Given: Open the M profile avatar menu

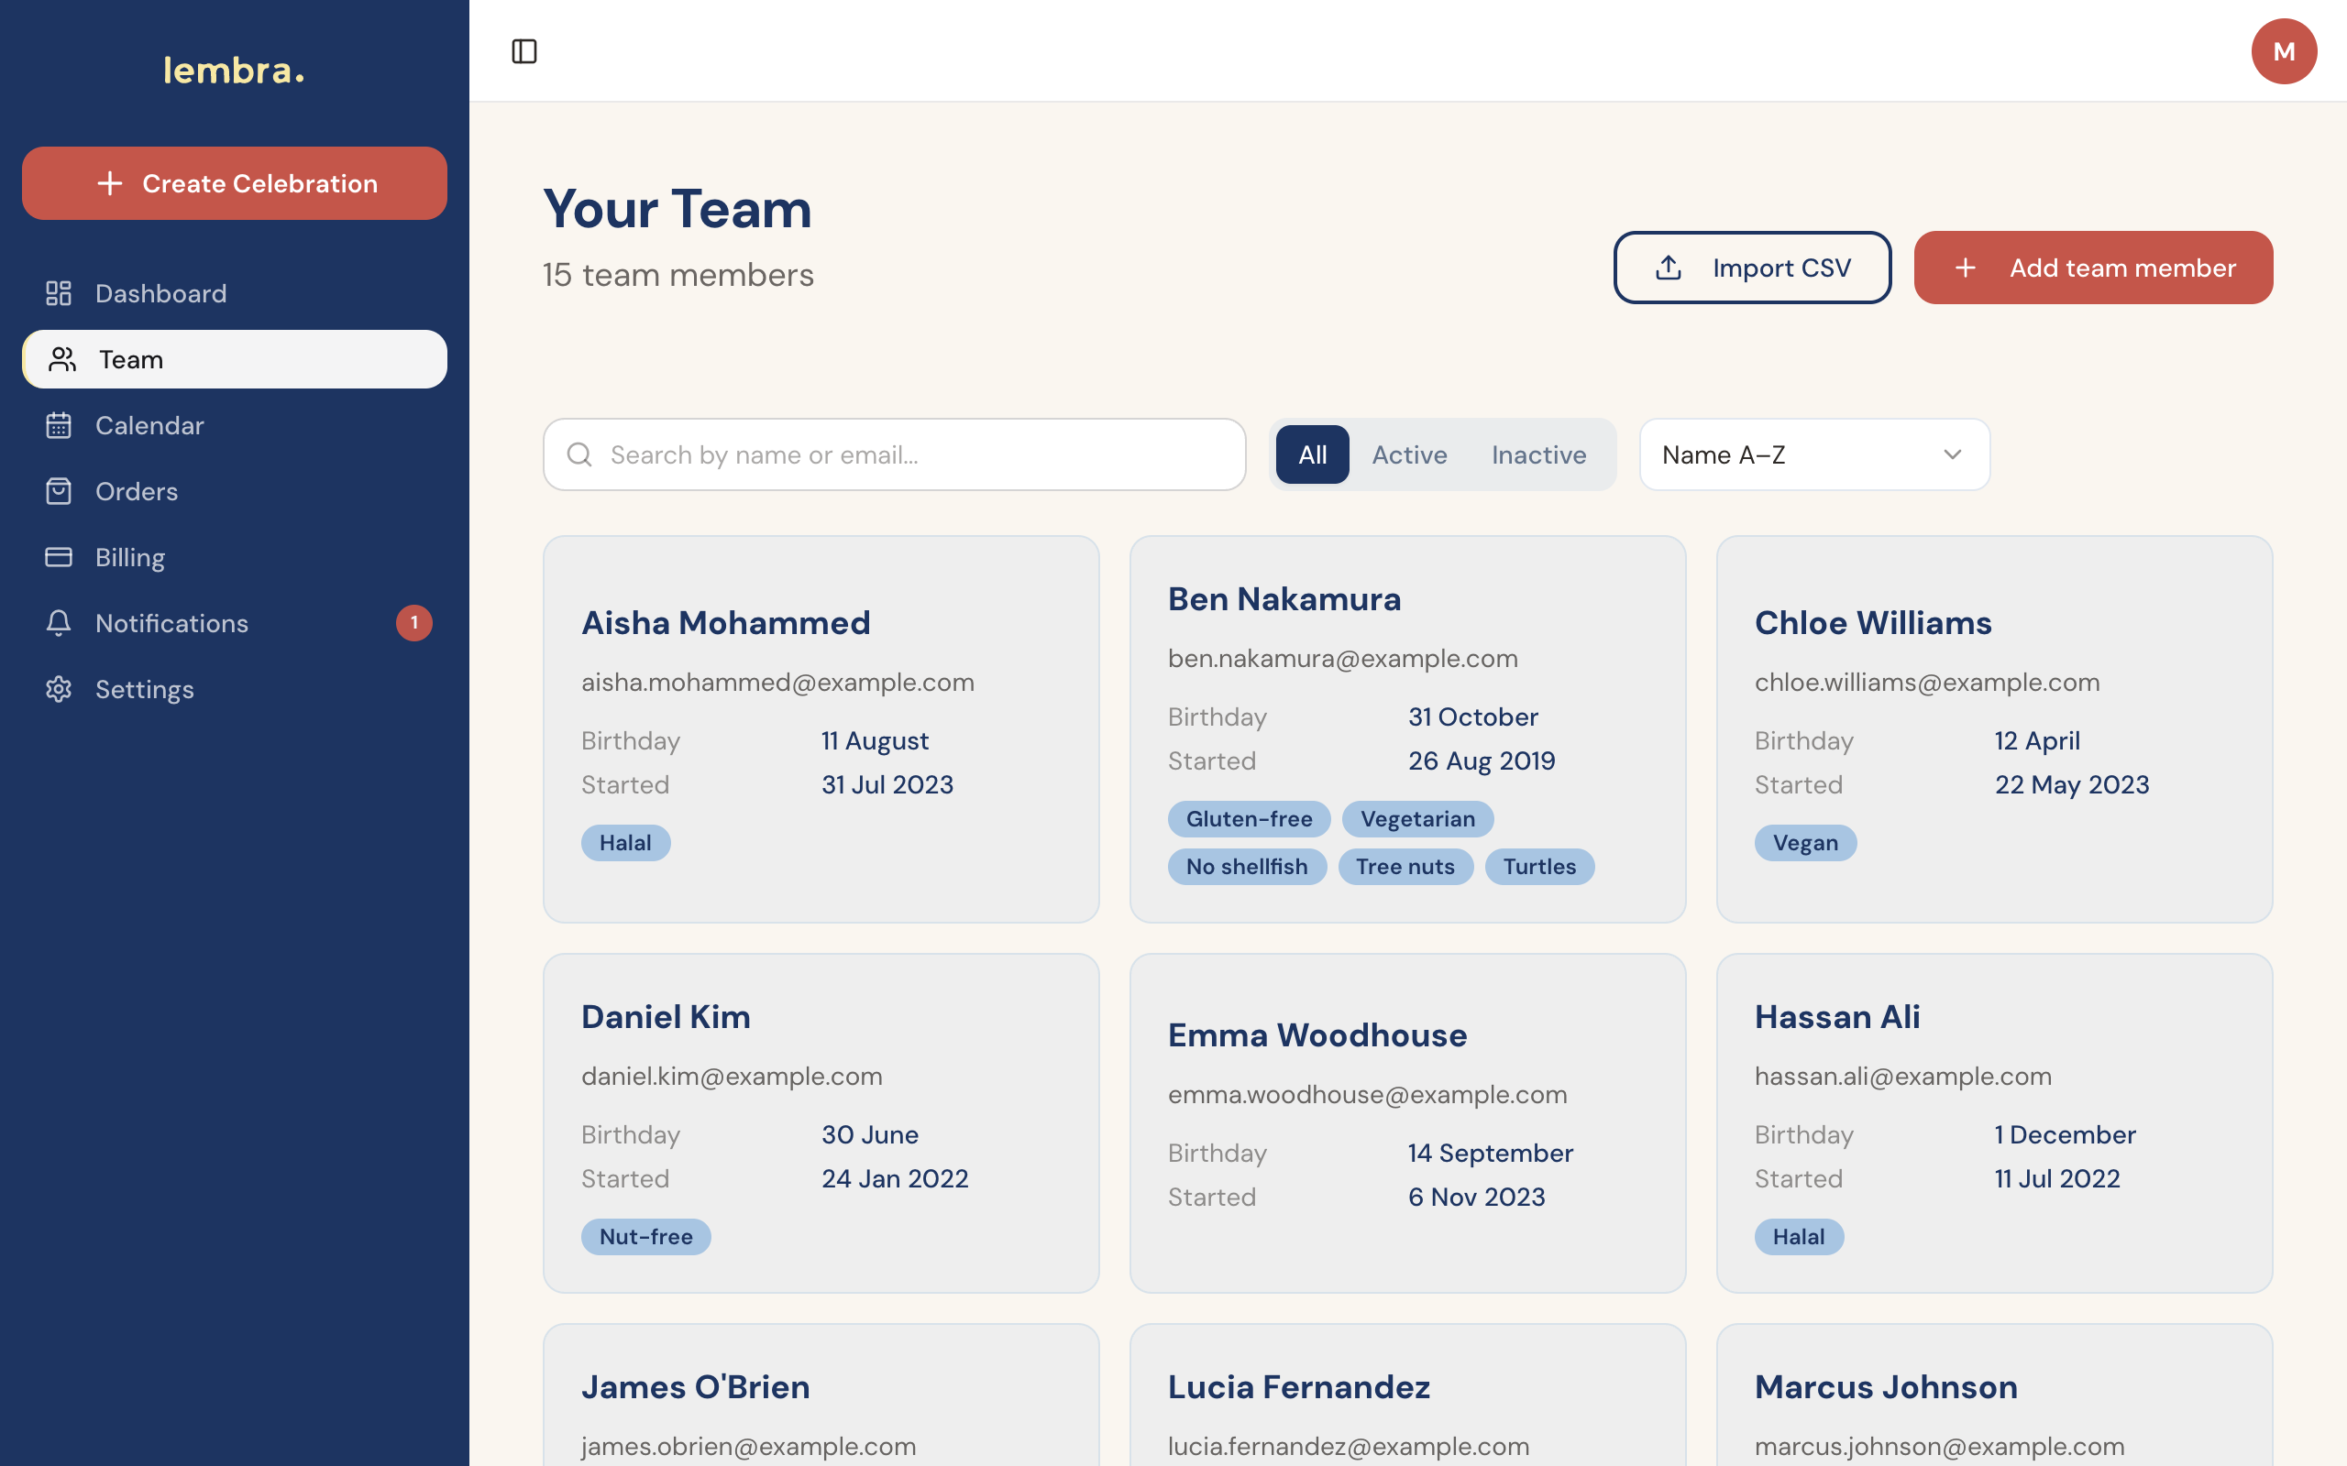Looking at the screenshot, I should coord(2284,50).
